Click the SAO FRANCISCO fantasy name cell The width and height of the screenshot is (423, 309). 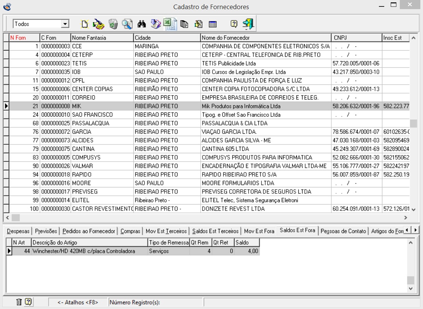[102, 115]
